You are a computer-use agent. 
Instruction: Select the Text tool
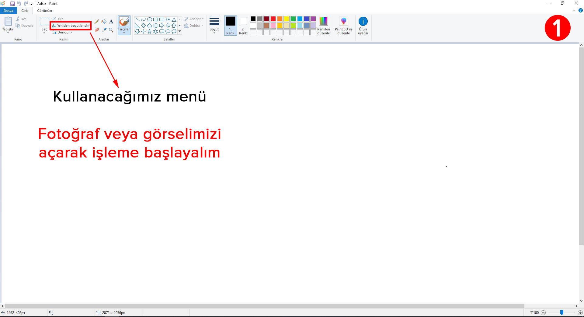[111, 22]
